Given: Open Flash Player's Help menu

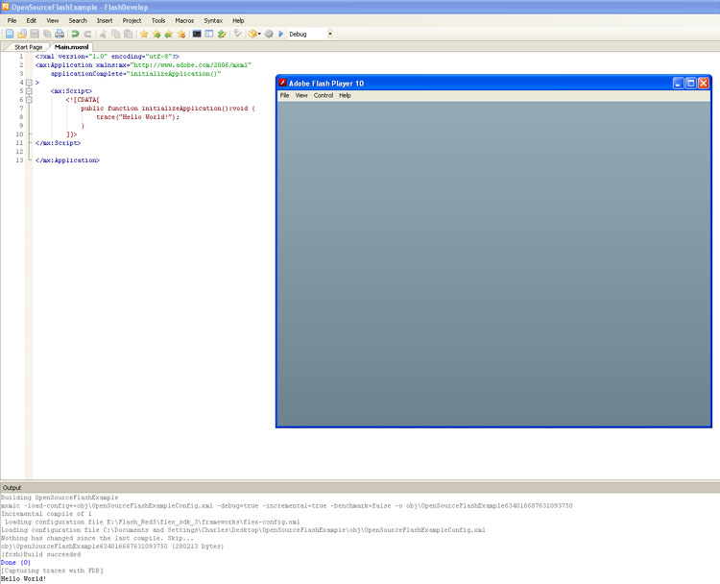Looking at the screenshot, I should pyautogui.click(x=345, y=95).
